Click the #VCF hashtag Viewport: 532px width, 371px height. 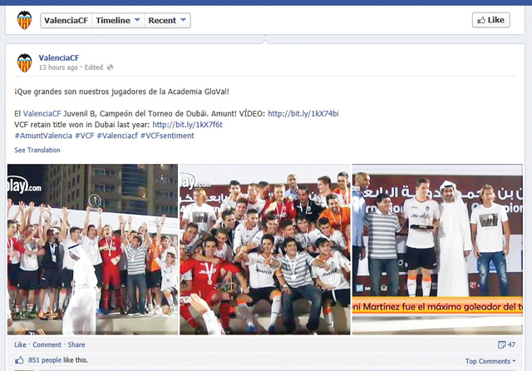tap(85, 136)
